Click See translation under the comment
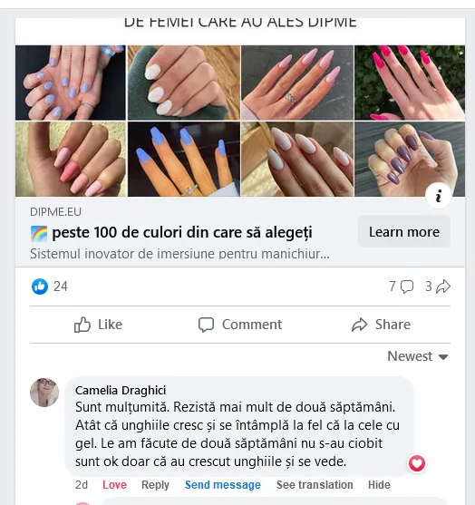475x505 pixels. click(x=315, y=485)
